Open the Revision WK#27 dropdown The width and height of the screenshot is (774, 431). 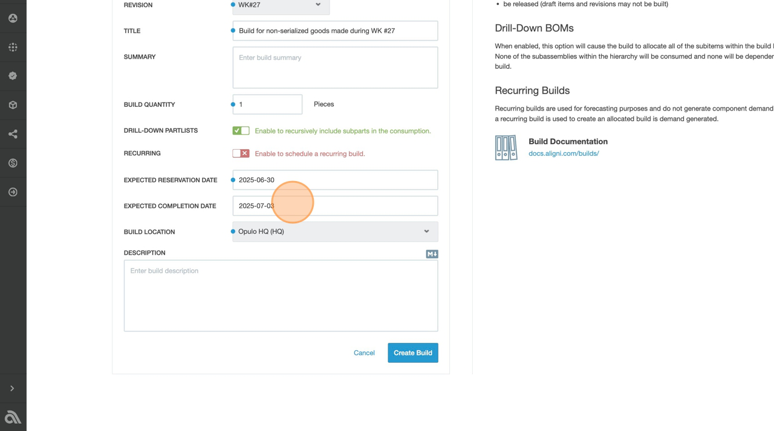click(x=281, y=5)
